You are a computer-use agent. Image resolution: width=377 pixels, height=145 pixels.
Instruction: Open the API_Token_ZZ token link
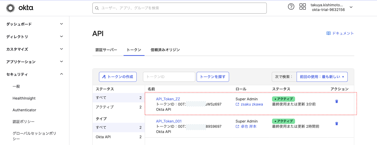(168, 99)
